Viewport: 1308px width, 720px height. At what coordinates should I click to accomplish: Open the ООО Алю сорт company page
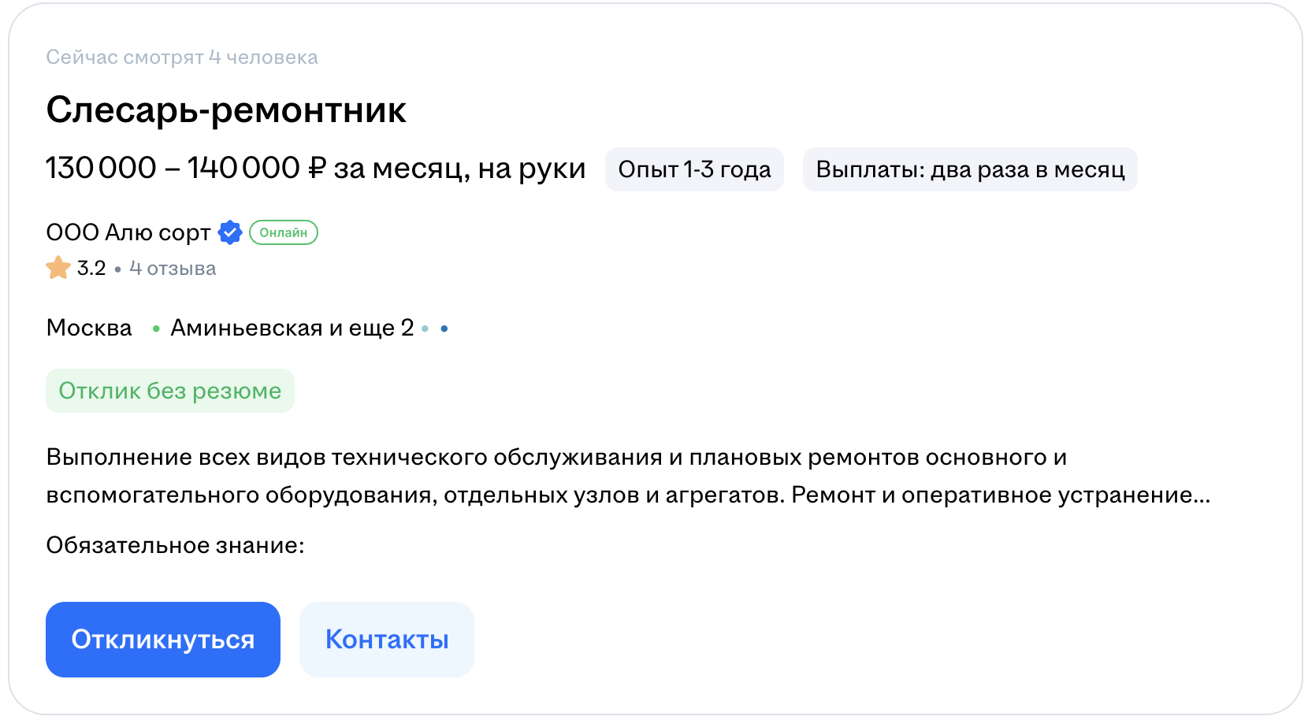tap(128, 232)
